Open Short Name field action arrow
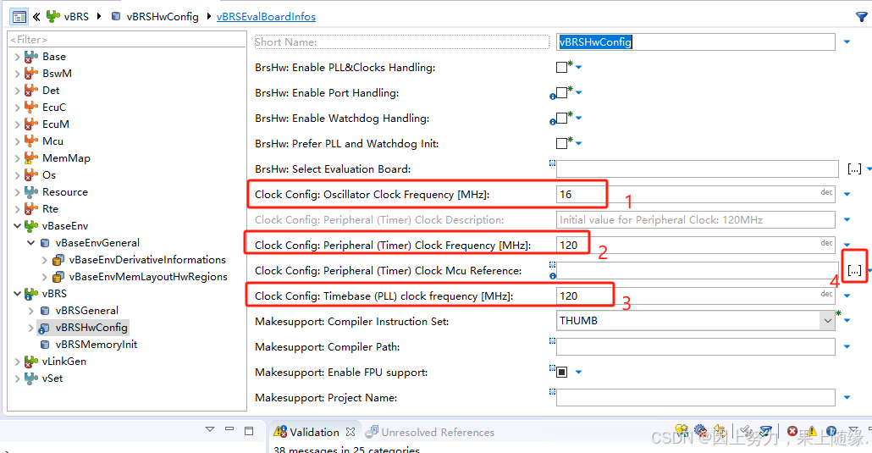 [x=847, y=41]
